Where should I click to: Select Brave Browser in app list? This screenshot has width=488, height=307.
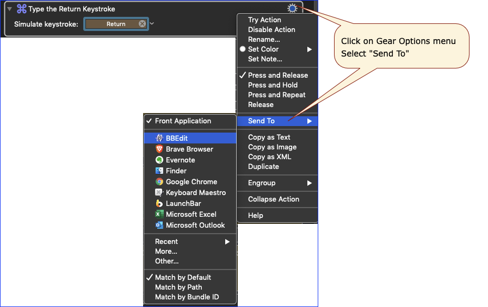coord(190,149)
